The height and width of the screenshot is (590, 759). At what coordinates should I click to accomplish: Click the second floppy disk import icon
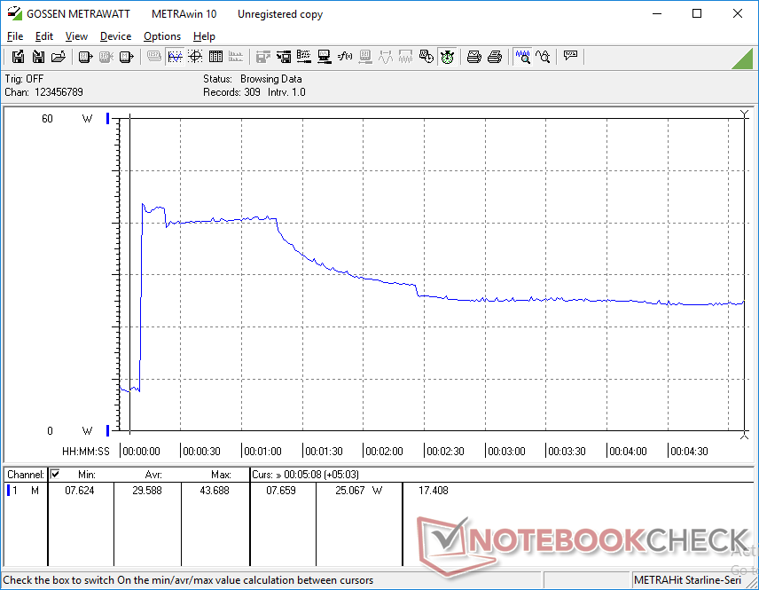[x=38, y=57]
